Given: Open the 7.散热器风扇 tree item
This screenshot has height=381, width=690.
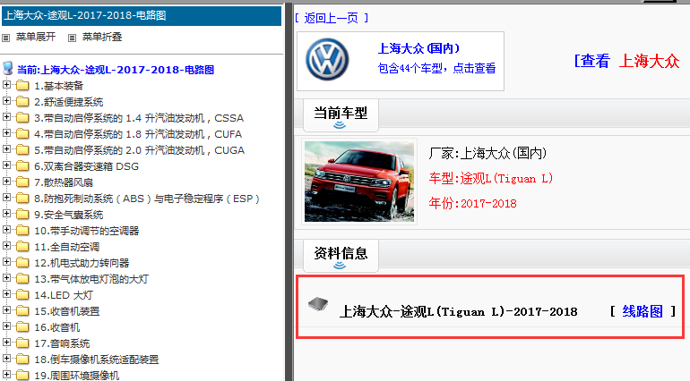Looking at the screenshot, I should coord(64,182).
